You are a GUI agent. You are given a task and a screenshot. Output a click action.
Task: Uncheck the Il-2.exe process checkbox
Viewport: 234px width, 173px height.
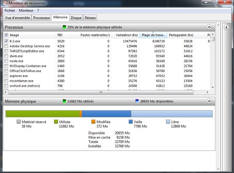(6, 41)
